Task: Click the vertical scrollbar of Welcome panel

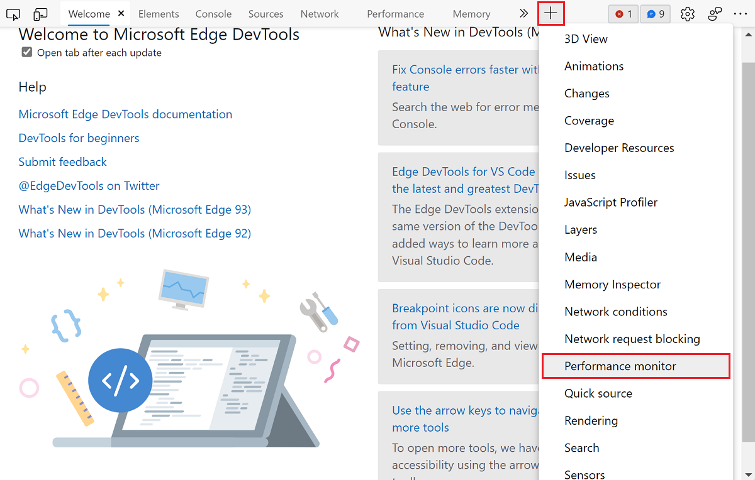Action: tap(748, 253)
